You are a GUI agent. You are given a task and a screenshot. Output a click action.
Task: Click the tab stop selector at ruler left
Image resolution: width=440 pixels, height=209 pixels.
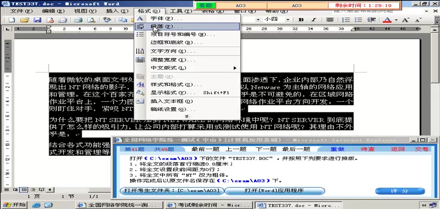point(7,29)
